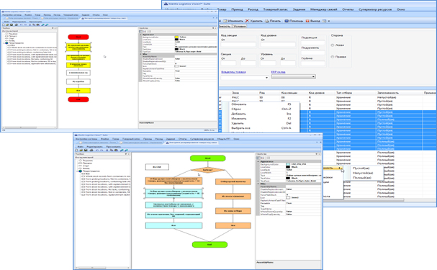Select the Левая side radio button
Screen dimensions: 437x270
tap(333, 45)
